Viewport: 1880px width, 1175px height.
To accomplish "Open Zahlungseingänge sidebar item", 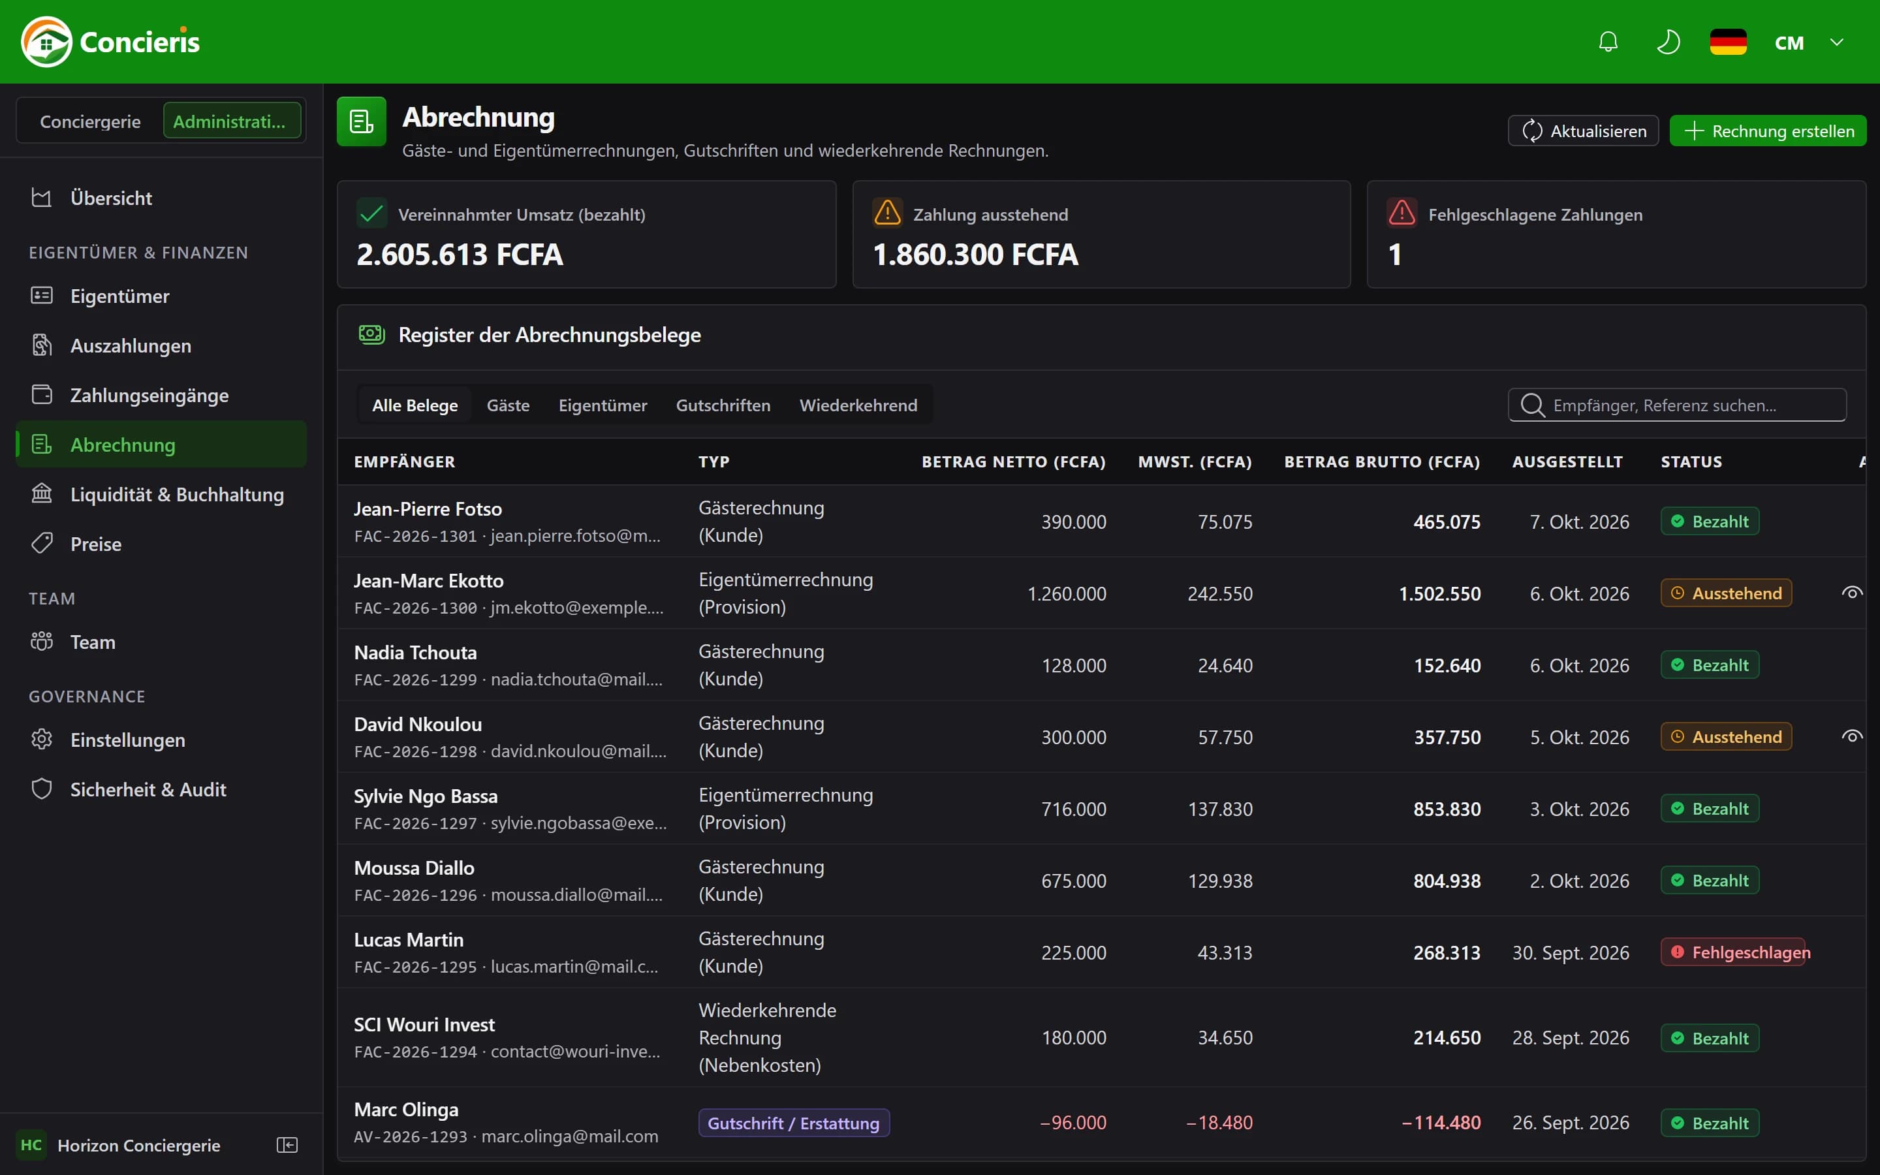I will point(161,396).
